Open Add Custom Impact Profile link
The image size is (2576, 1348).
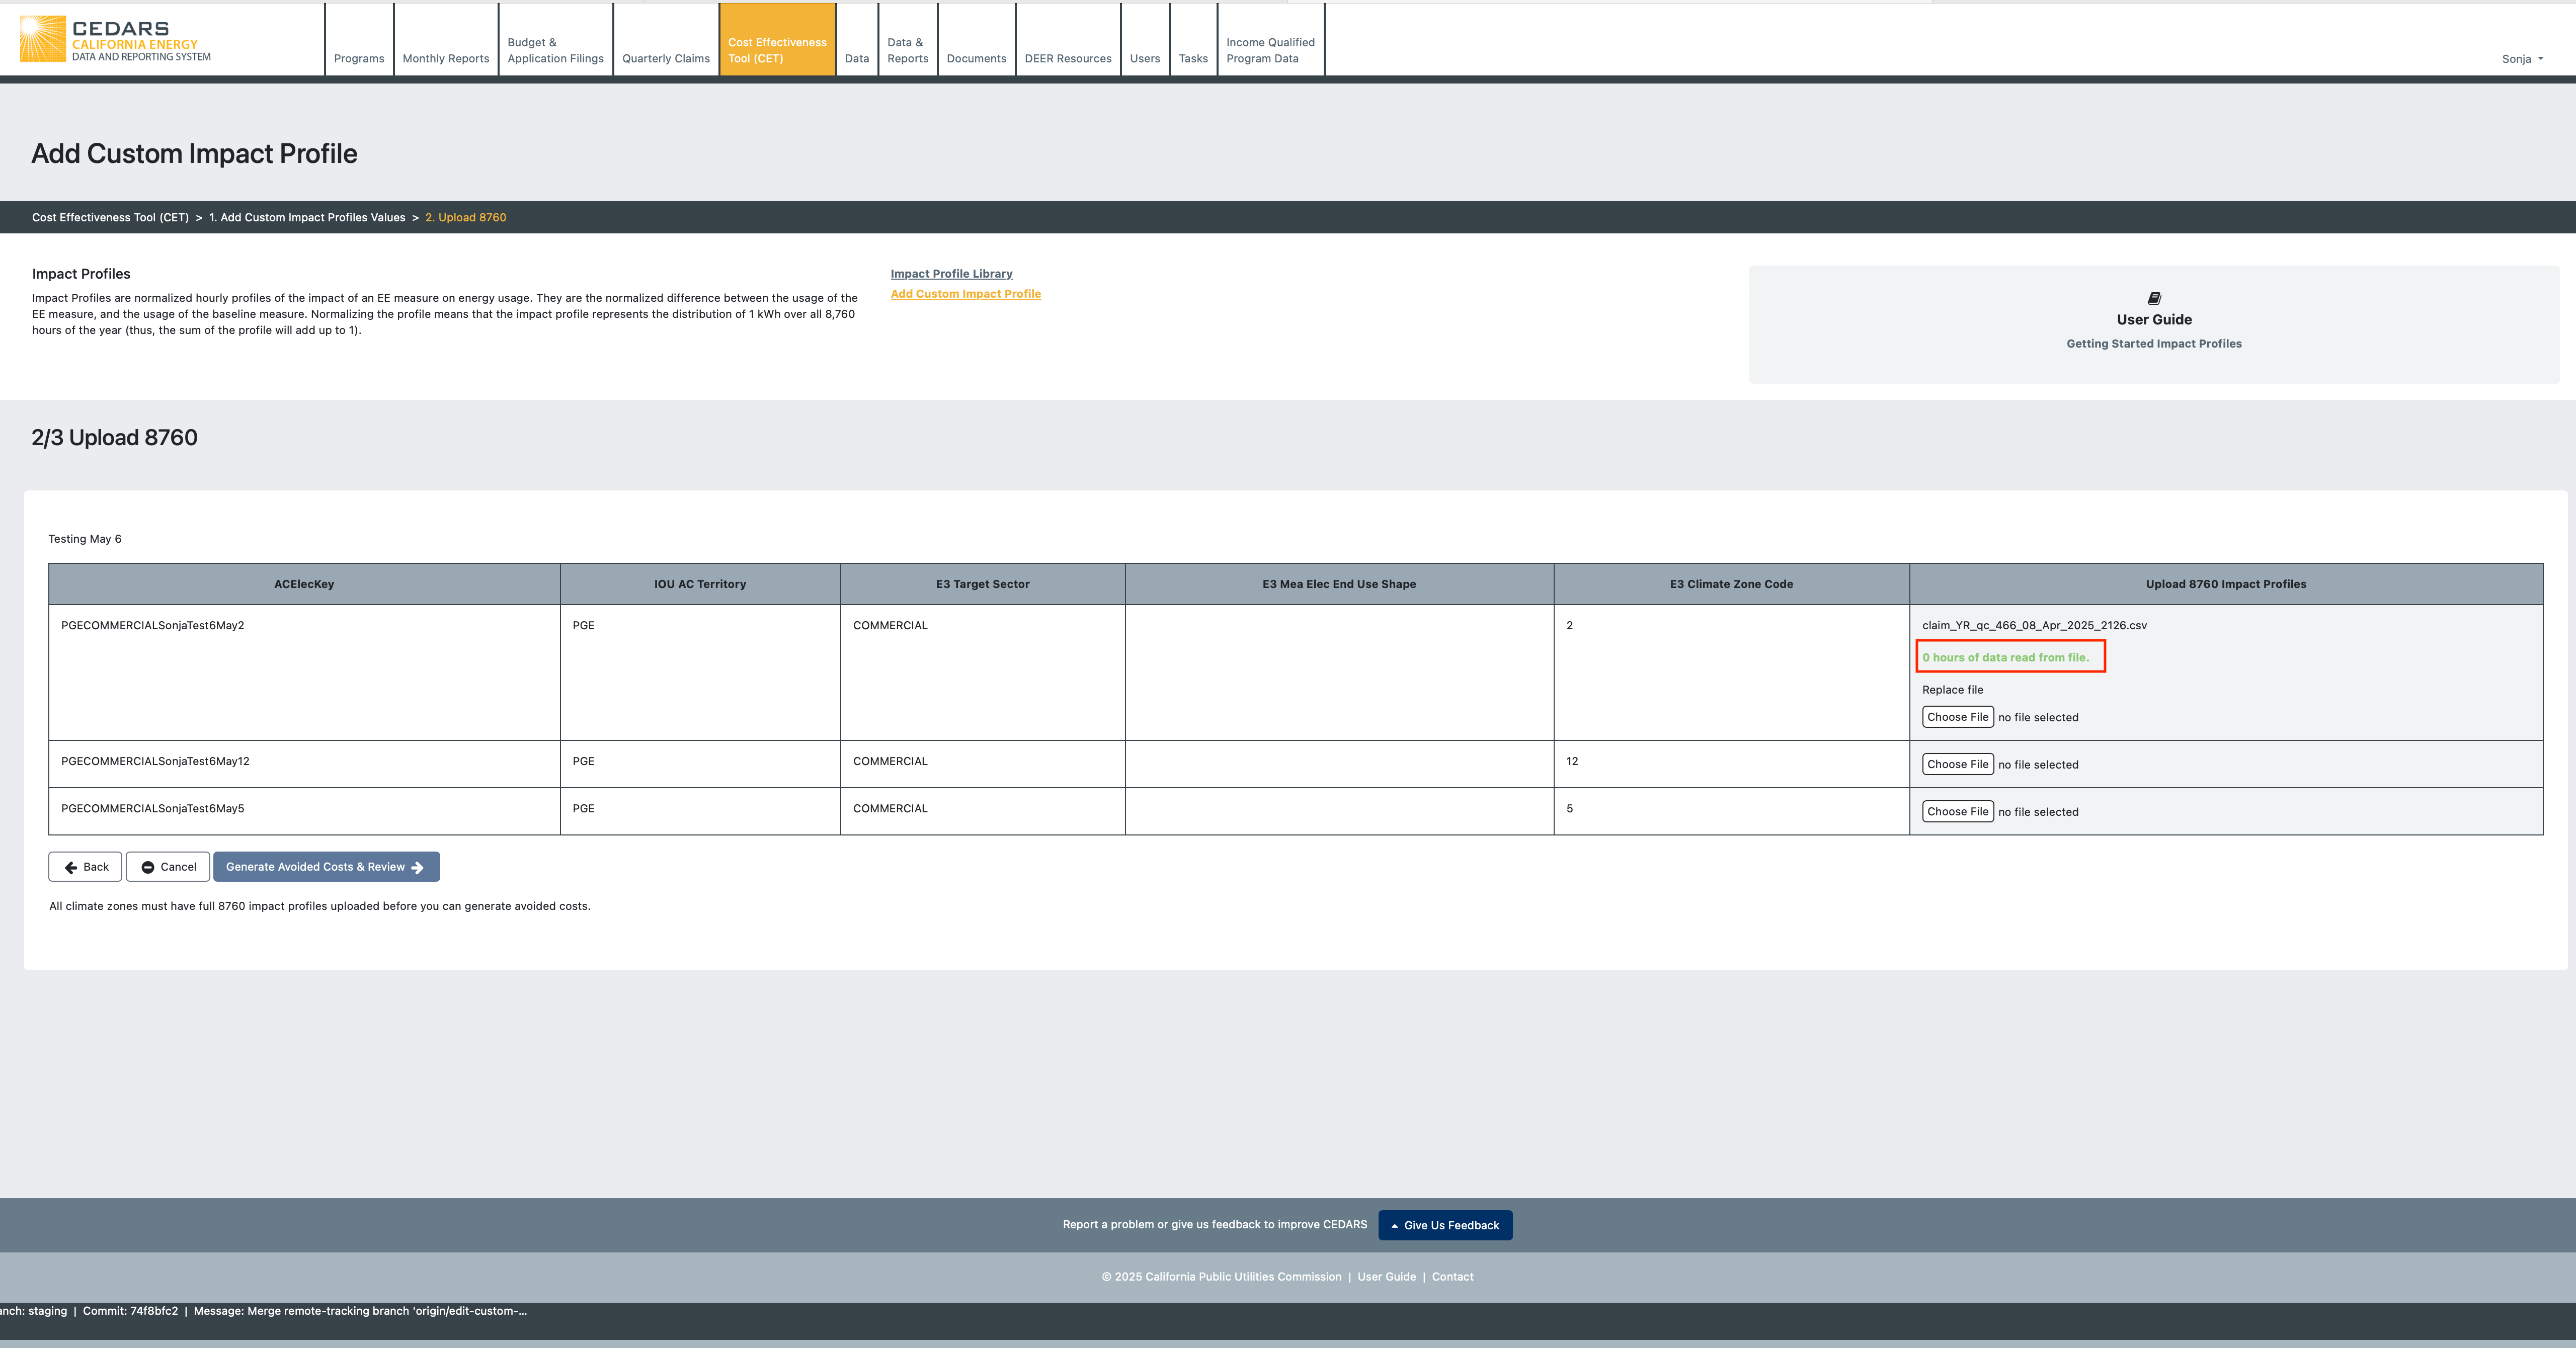point(965,294)
